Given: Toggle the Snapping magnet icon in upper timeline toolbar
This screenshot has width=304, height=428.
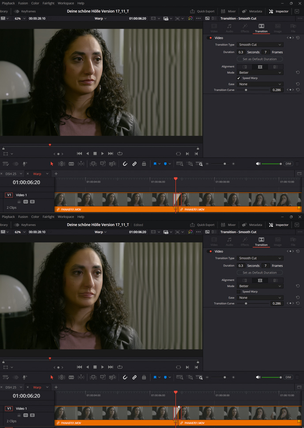Looking at the screenshot, I should tap(125, 164).
